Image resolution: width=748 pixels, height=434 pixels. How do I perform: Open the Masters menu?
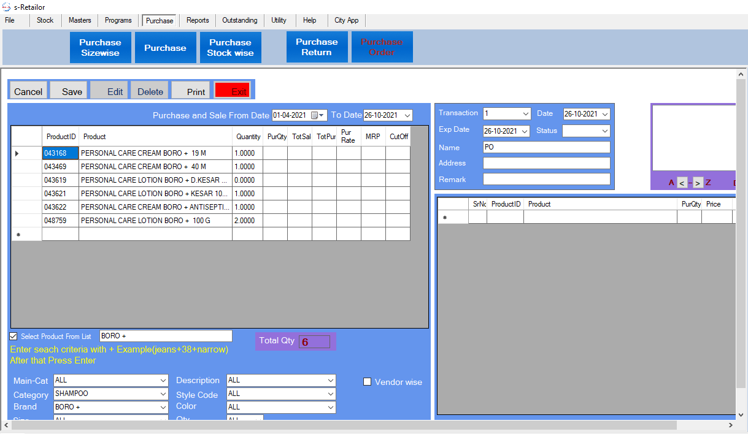pos(80,20)
